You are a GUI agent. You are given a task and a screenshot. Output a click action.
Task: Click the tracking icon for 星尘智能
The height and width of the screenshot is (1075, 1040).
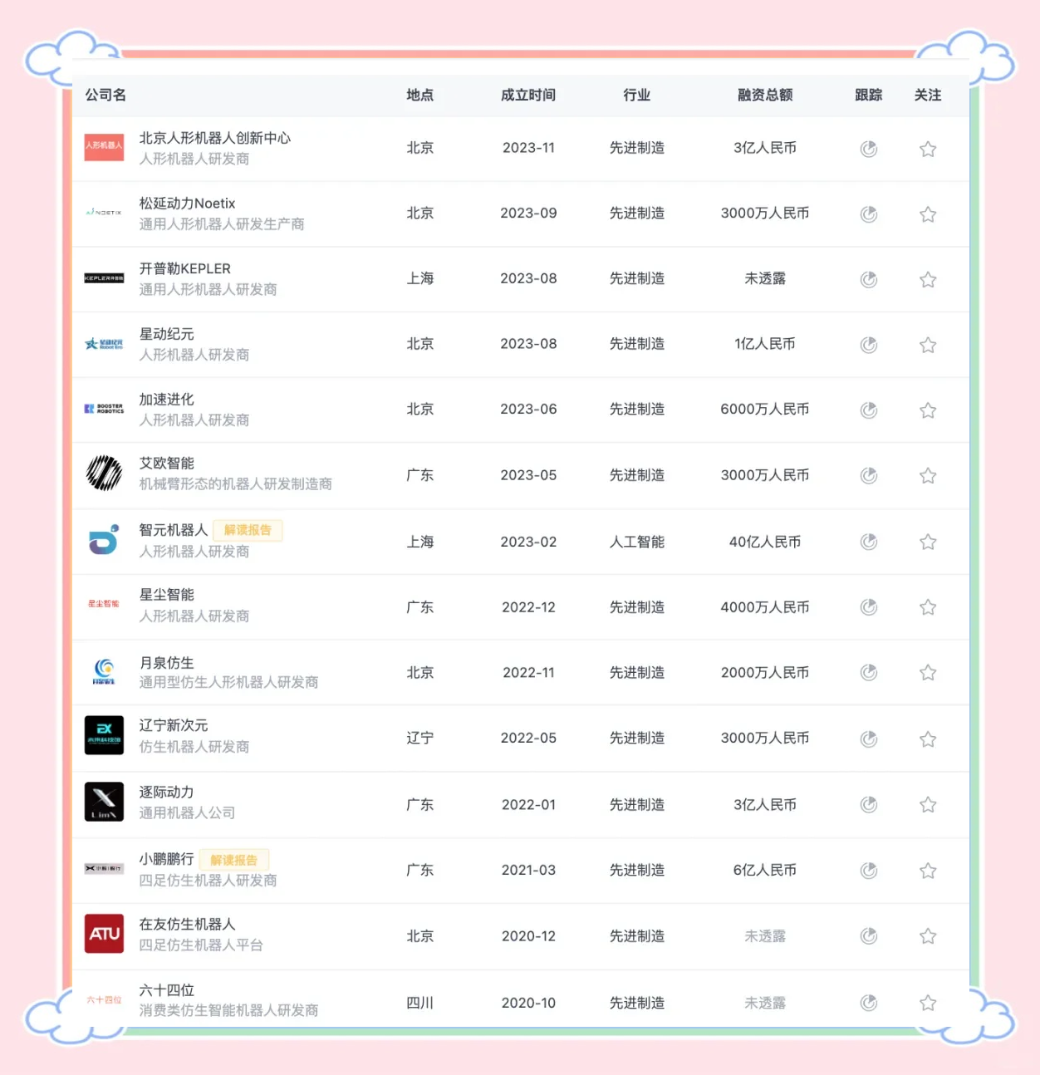pos(868,607)
